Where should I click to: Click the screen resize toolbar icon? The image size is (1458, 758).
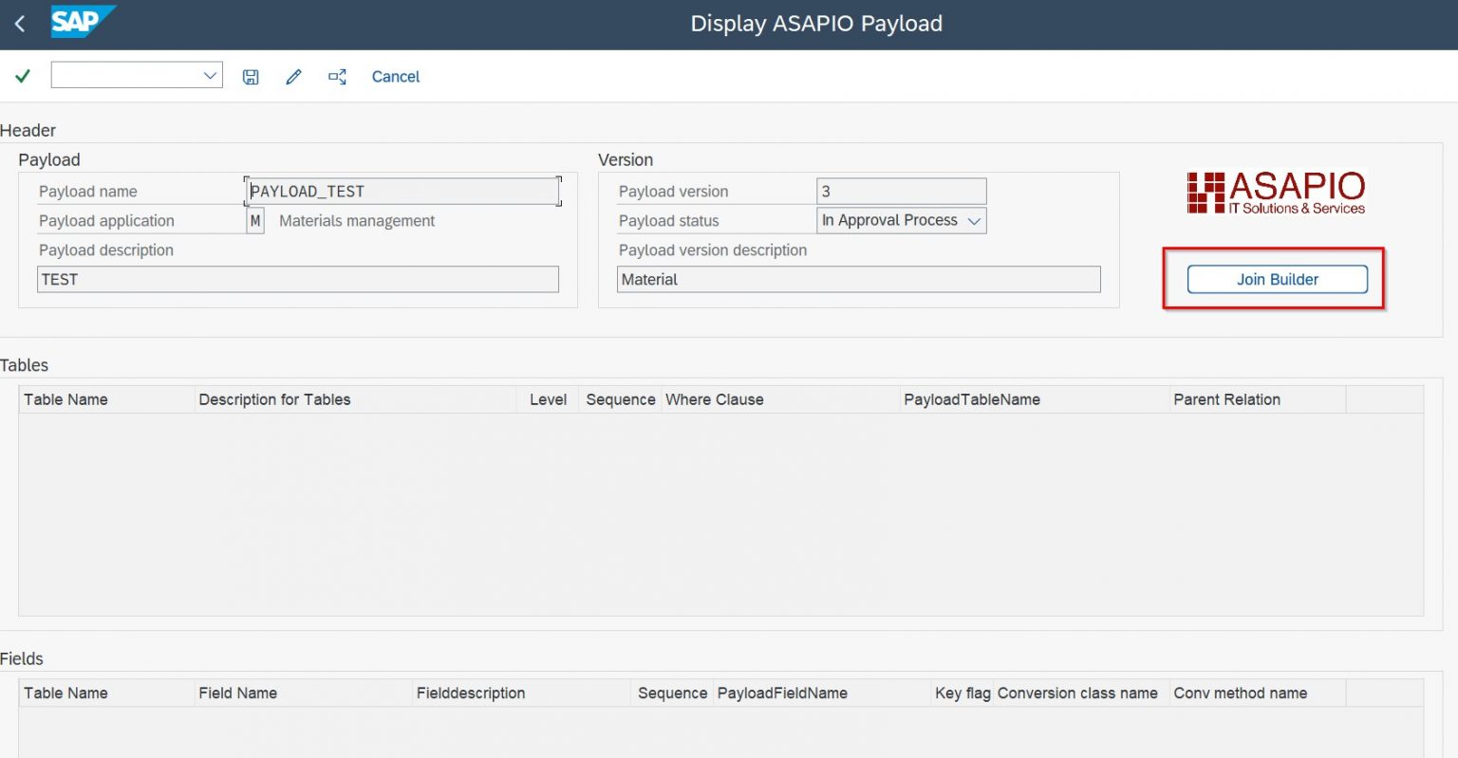pos(337,76)
